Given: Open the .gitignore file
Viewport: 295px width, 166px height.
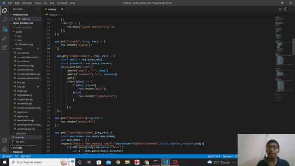Looking at the screenshot, I should point(21,133).
